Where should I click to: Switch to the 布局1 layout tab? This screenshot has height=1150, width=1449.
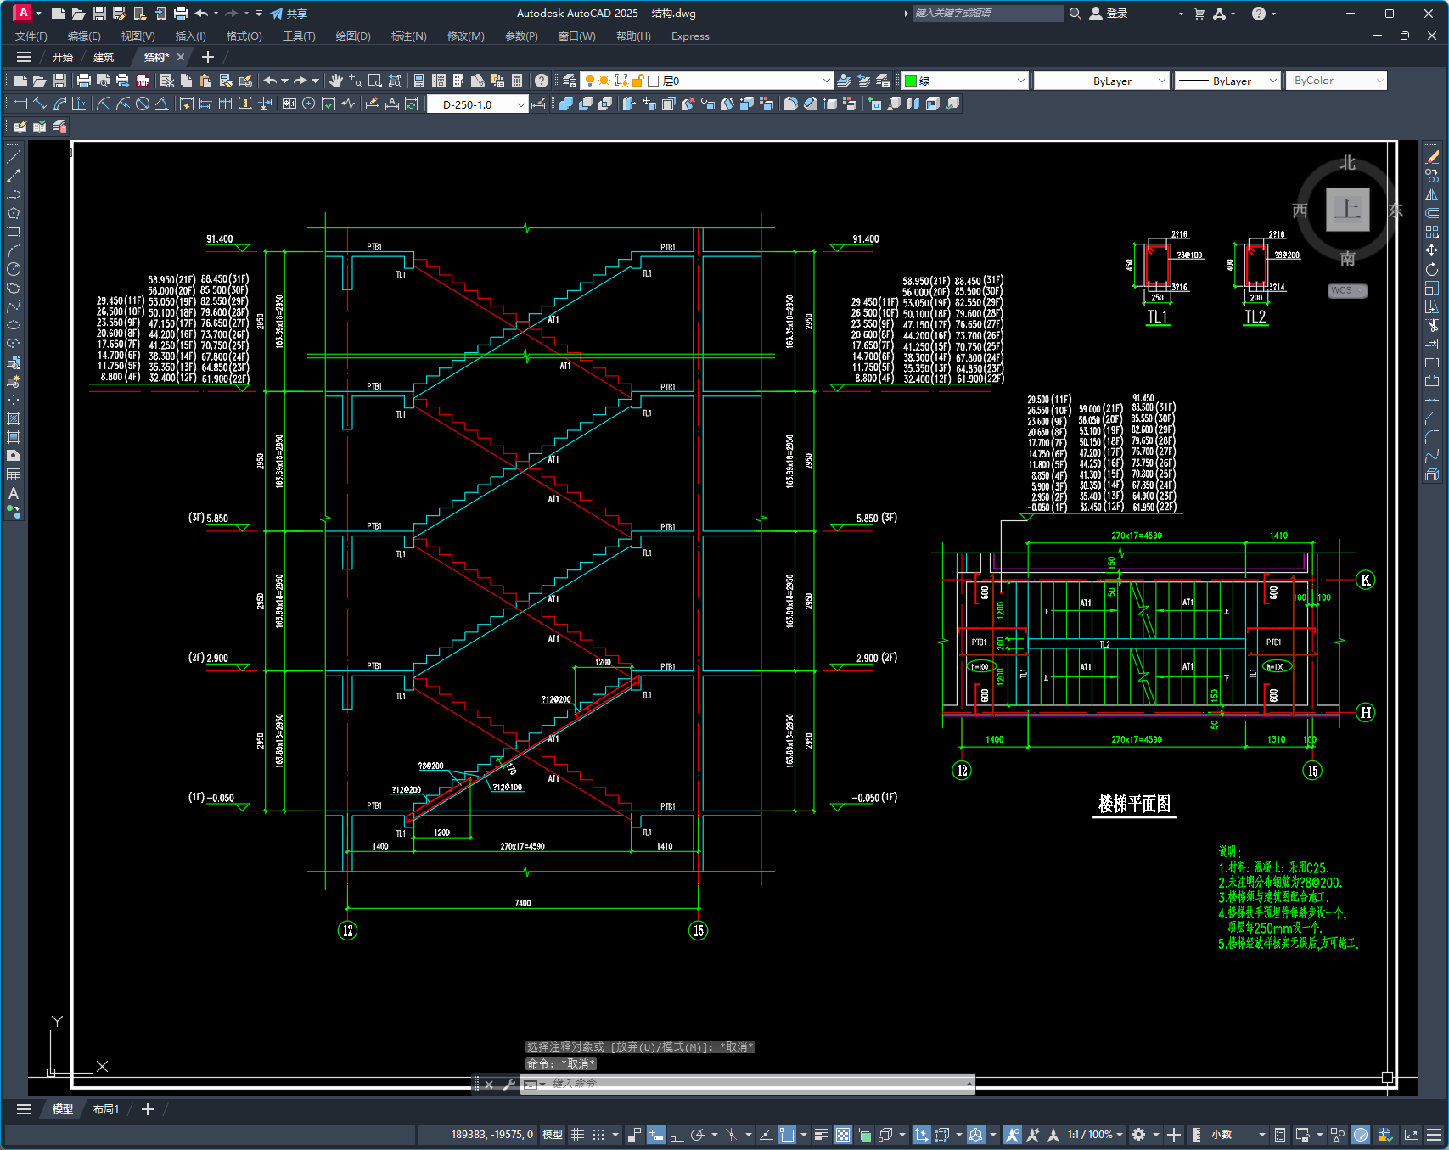tap(106, 1109)
